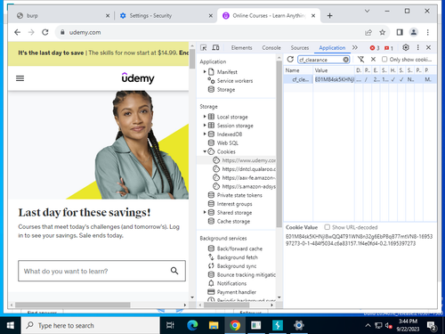Clear the cf_clearance filter text
This screenshot has height=334, width=445.
pyautogui.click(x=345, y=60)
